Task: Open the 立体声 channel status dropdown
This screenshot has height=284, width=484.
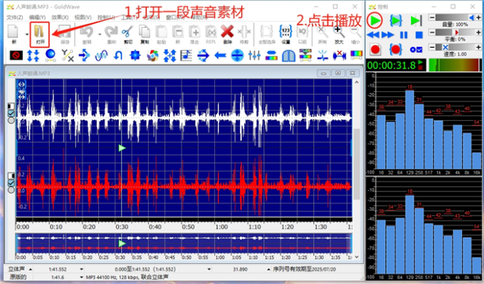Action: pos(31,269)
